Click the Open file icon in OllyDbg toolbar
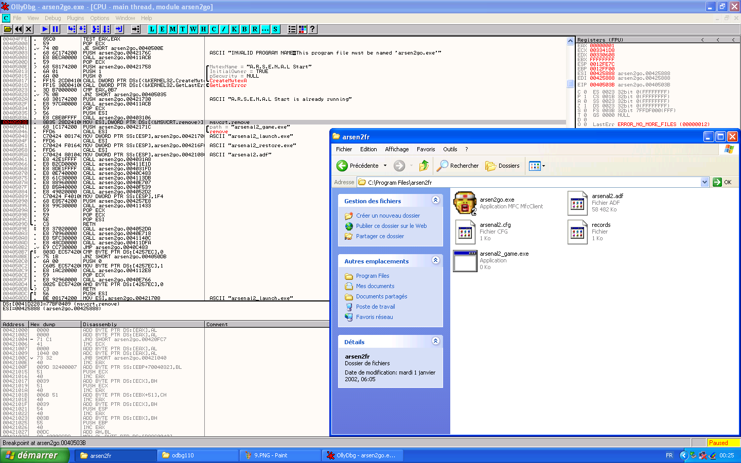 [x=8, y=29]
